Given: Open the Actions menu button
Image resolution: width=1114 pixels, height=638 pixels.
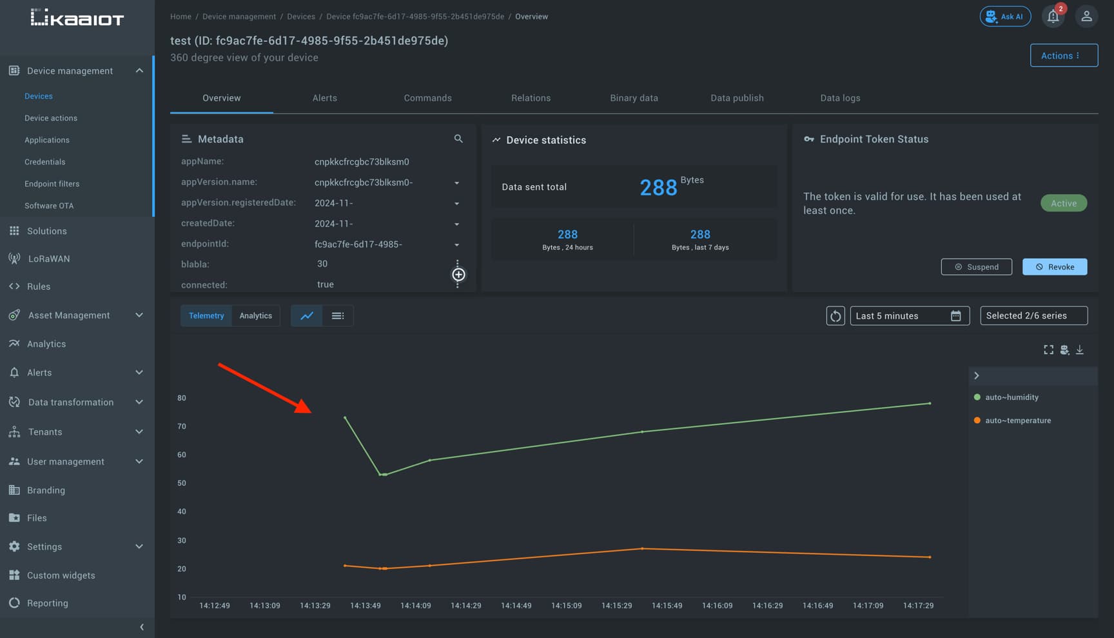Looking at the screenshot, I should (1064, 55).
